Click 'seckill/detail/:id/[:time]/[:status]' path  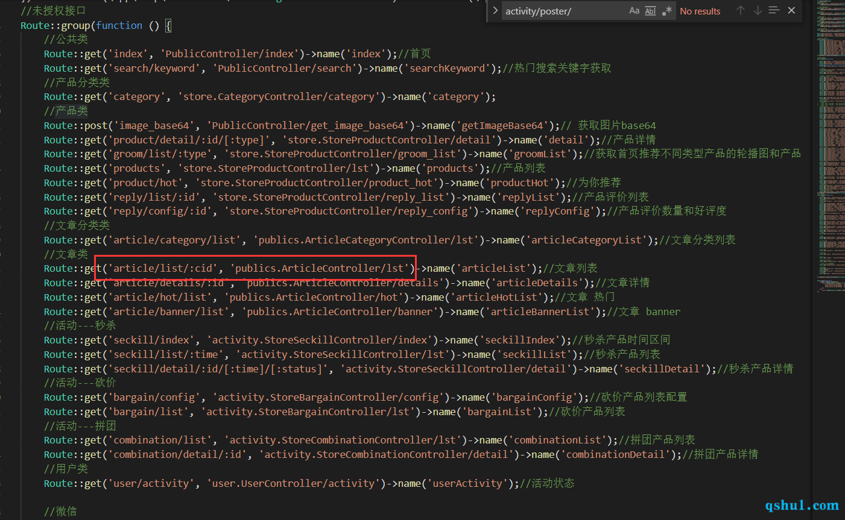click(x=218, y=369)
